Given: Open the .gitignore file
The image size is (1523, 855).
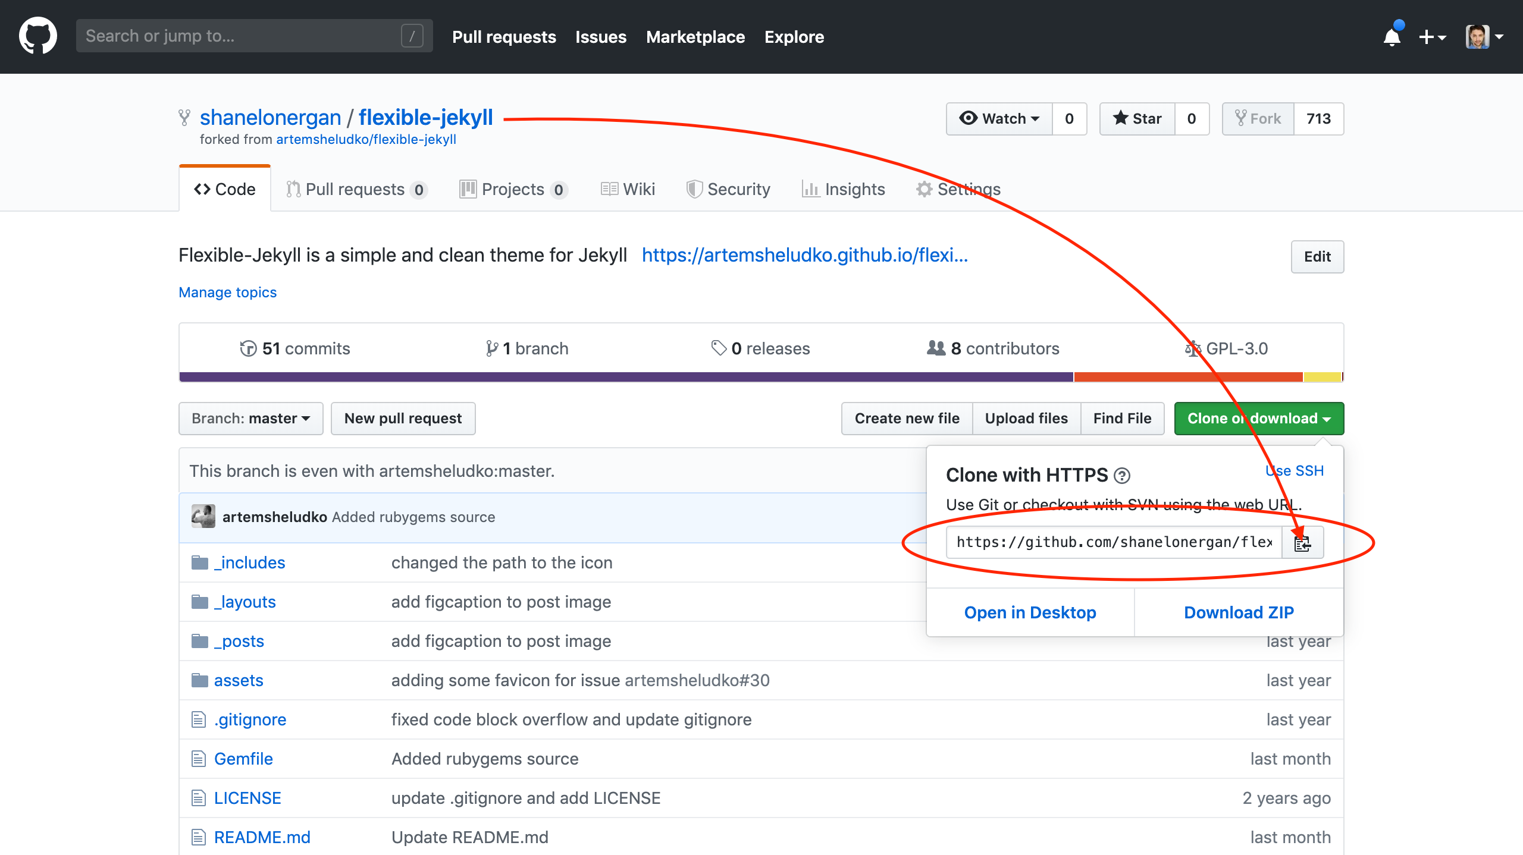Looking at the screenshot, I should pos(250,719).
